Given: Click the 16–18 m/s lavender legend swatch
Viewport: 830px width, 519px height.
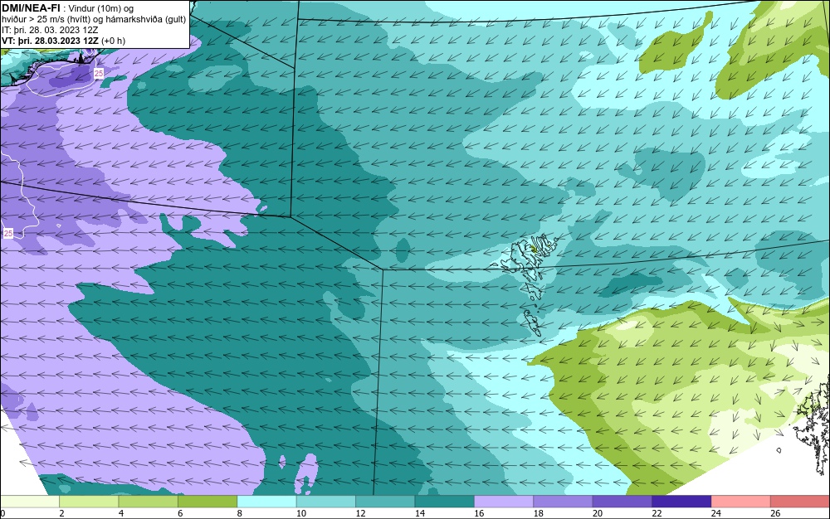Looking at the screenshot, I should coord(504,502).
